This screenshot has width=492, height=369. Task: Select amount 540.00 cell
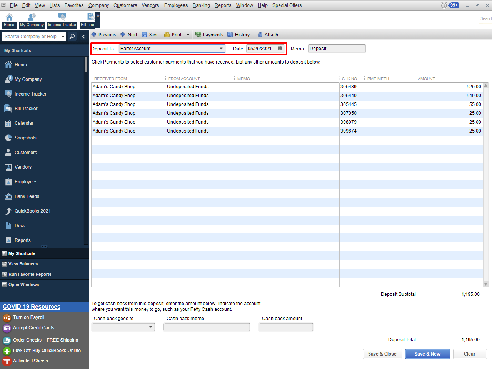pos(449,96)
